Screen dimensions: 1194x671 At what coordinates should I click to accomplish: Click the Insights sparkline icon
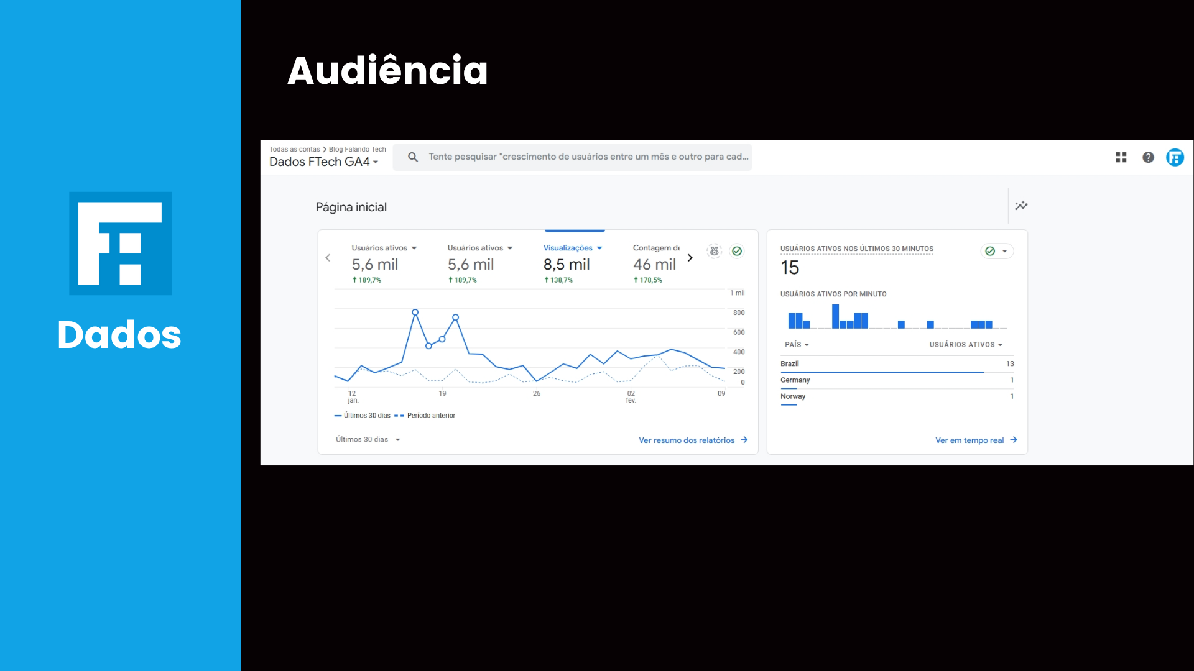click(x=1021, y=206)
